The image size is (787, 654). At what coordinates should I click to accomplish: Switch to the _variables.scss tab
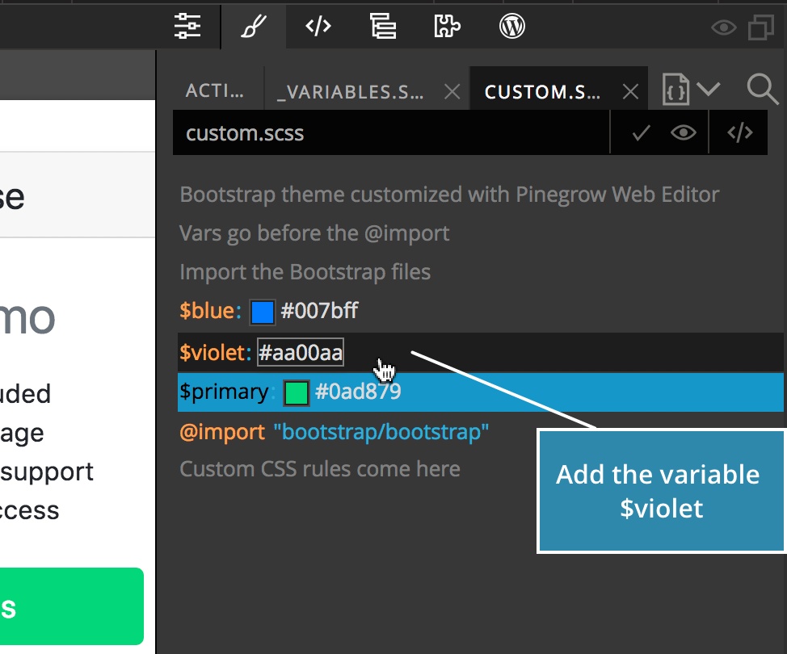(350, 92)
